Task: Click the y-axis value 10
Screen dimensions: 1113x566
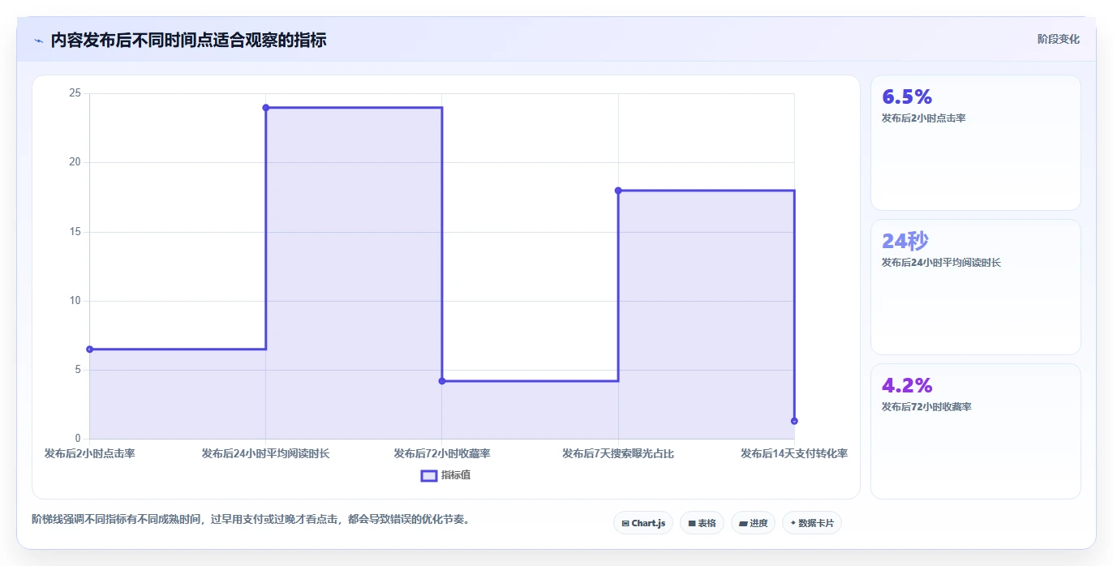Action: [75, 301]
